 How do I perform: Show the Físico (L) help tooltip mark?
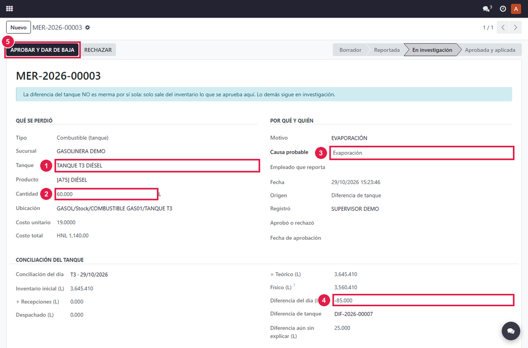(294, 286)
